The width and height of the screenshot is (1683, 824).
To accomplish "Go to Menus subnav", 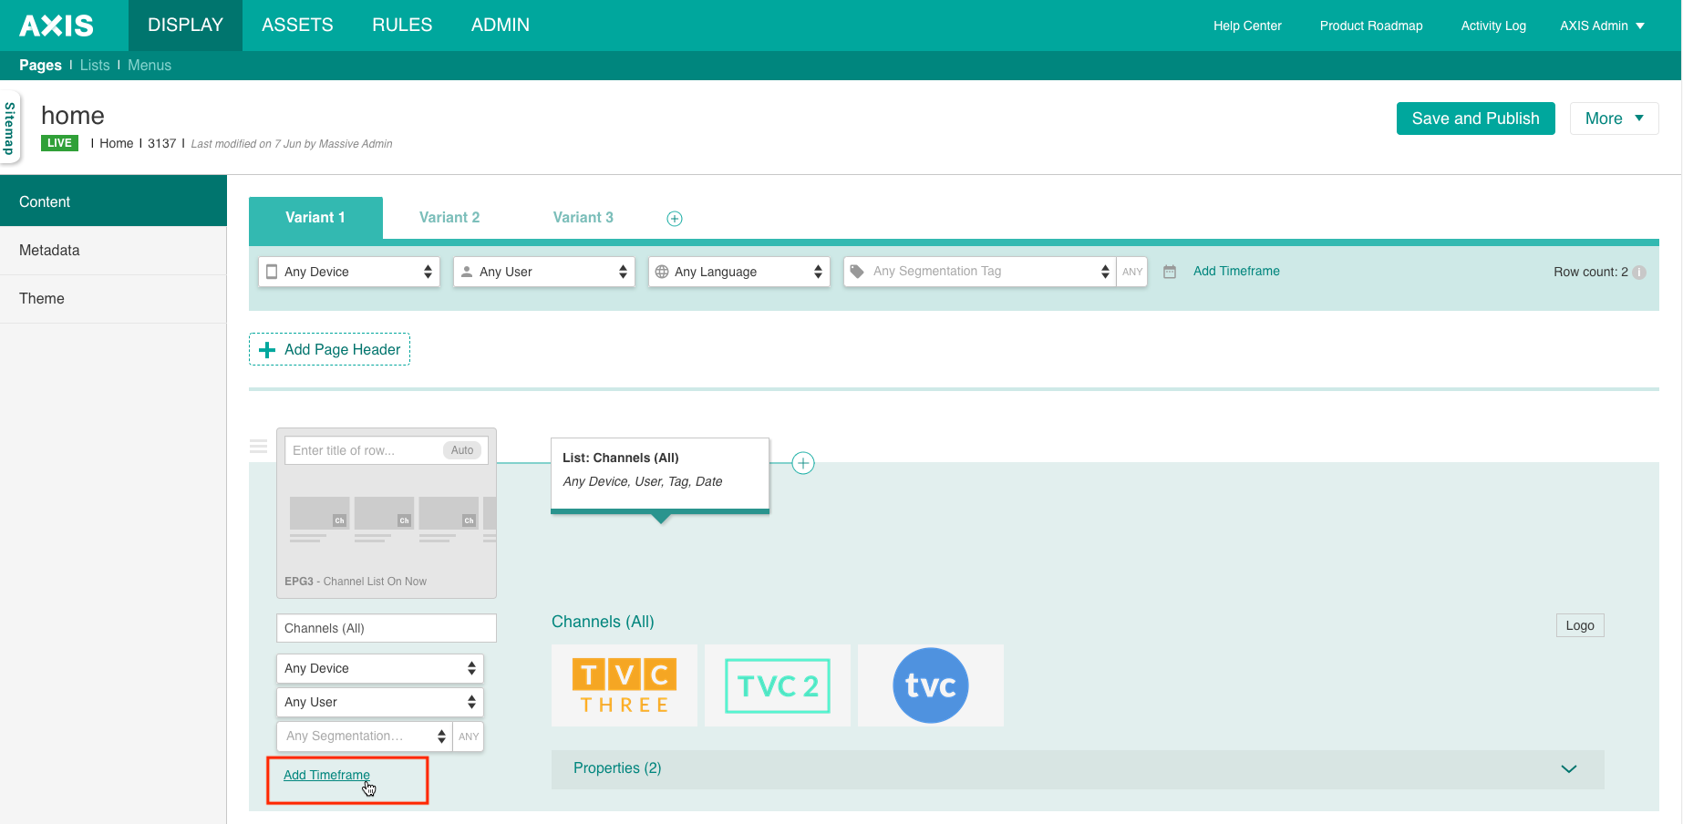I will tap(150, 66).
